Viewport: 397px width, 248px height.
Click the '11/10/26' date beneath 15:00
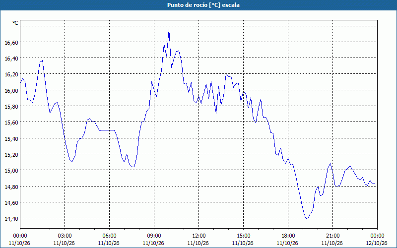243,243
